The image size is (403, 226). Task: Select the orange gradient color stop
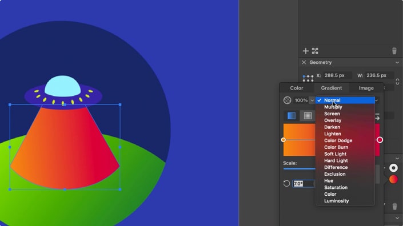[283, 140]
